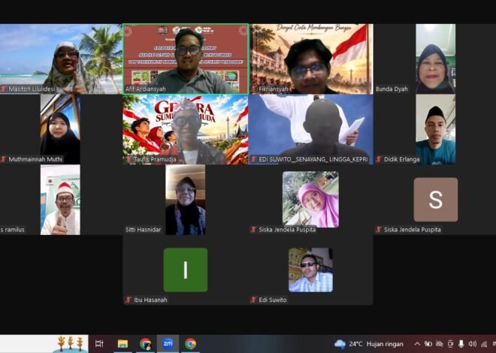This screenshot has width=496, height=353.
Task: Click the 'Edi Suwito' label in bottom row
Action: point(273,300)
